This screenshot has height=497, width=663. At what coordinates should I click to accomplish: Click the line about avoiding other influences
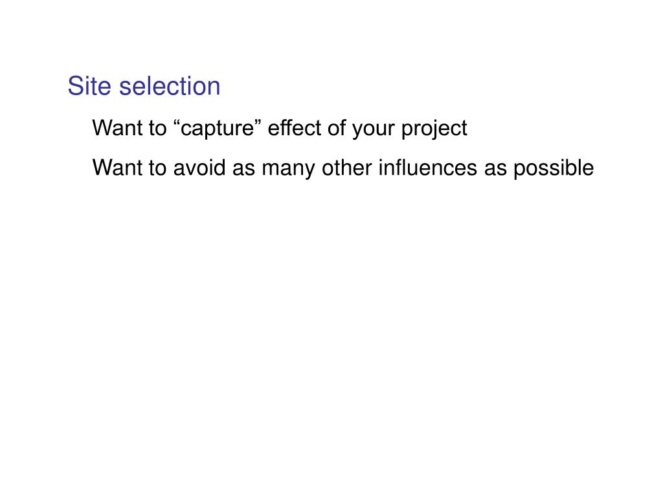pyautogui.click(x=343, y=168)
